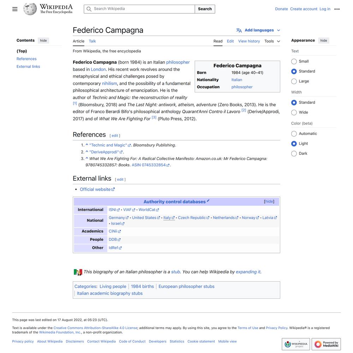Click the magnifying glass search icon

pyautogui.click(x=89, y=9)
